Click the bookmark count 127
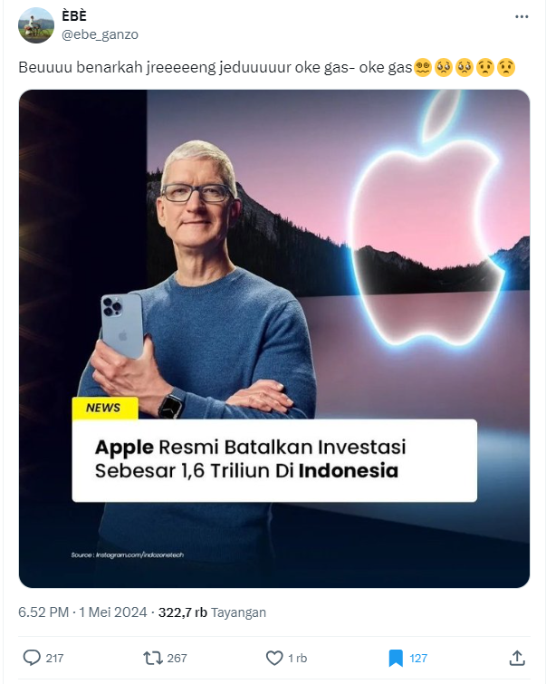The image size is (546, 684). [418, 658]
